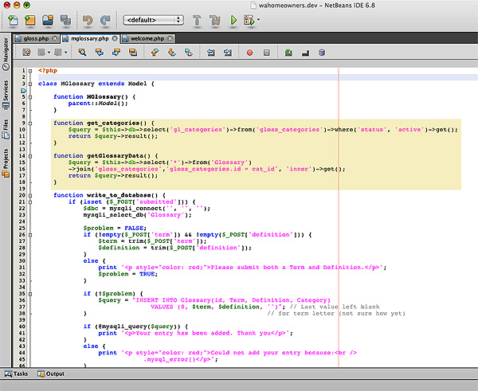Viewport: 478px width, 391px height.
Task: Collapse the class MGlossary fold at line 3
Action: [x=30, y=84]
